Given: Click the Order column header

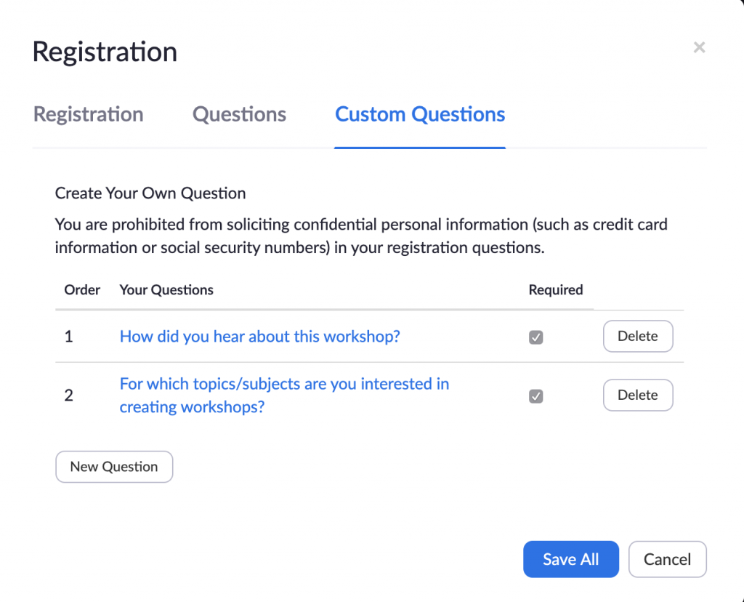Looking at the screenshot, I should pyautogui.click(x=82, y=290).
